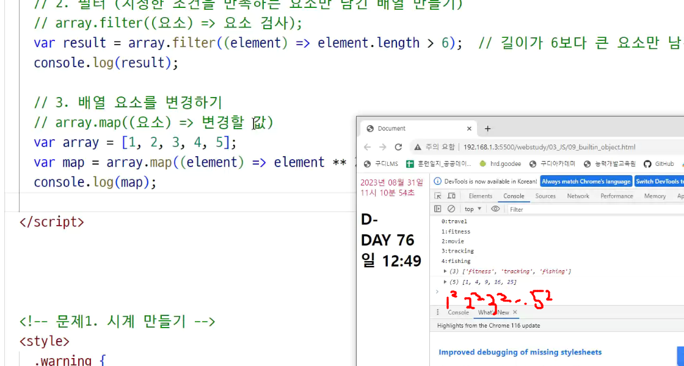This screenshot has width=684, height=366.
Task: Click var array = [1, 2, 3, 4, 5] line
Action: (135, 143)
